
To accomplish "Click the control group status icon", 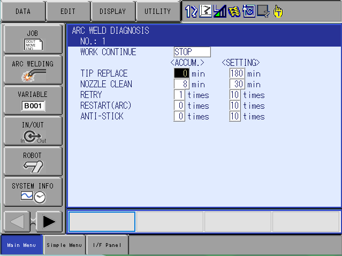I will 191,11.
